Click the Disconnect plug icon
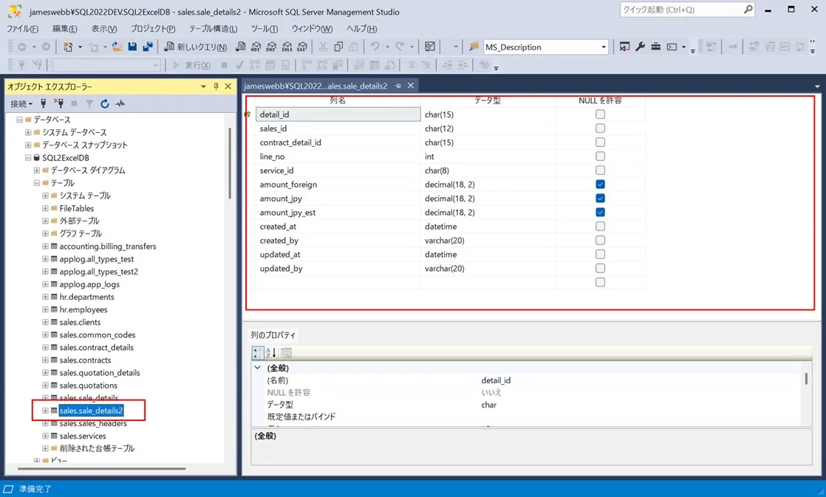This screenshot has width=826, height=497. (58, 103)
